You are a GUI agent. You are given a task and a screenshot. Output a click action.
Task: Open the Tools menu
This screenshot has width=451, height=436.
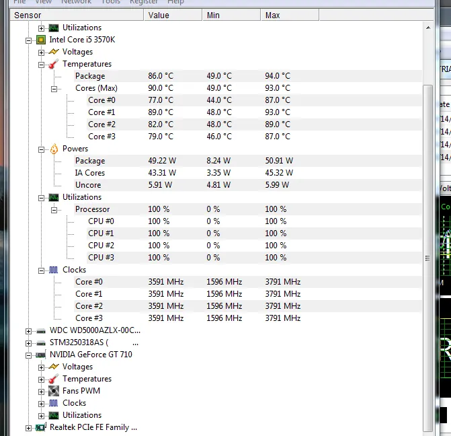click(111, 2)
